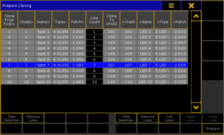
Task: Select line count cell 9
Action: 94,76
